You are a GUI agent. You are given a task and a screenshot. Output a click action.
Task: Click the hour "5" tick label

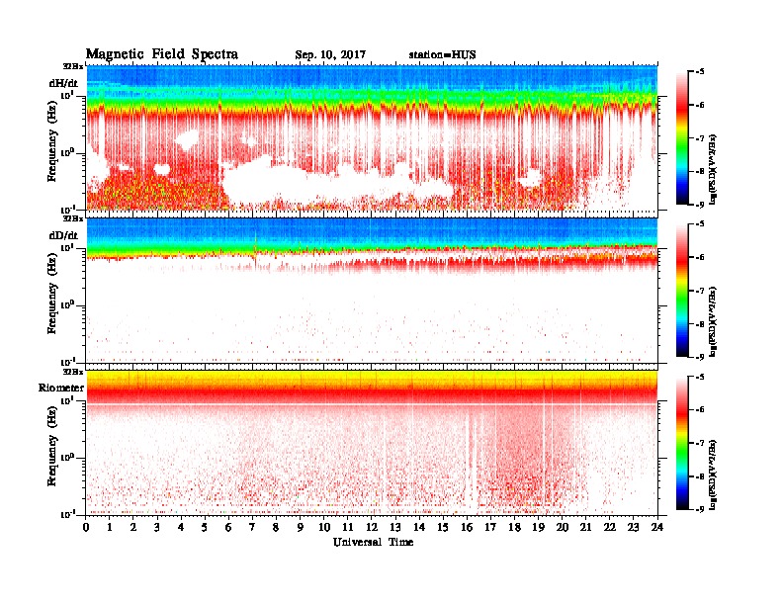205,527
